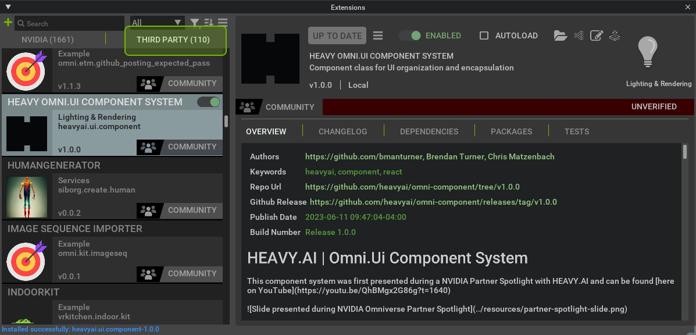This screenshot has height=335, width=696.
Task: Click the v1.0.0 version in detail header
Action: coord(320,85)
